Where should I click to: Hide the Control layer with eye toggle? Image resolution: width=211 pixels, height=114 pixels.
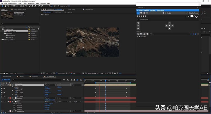1,85
